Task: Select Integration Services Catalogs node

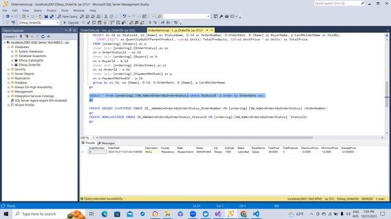Action: [x=34, y=96]
